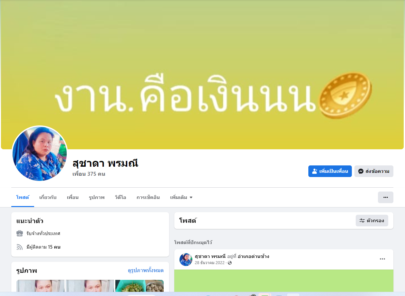
Task: Open the large profile picture
Action: pos(40,153)
